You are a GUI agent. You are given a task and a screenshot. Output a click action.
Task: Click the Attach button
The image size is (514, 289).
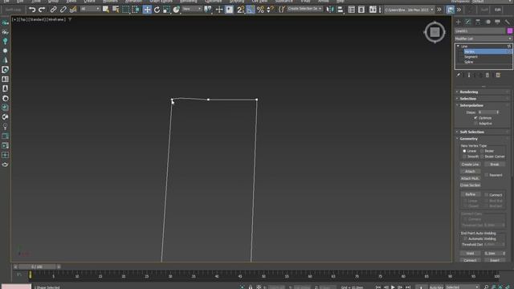(470, 171)
